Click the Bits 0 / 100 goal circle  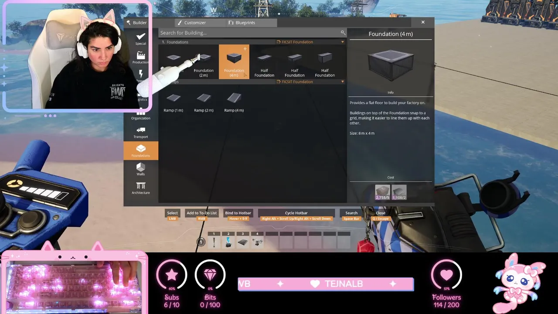tap(210, 275)
